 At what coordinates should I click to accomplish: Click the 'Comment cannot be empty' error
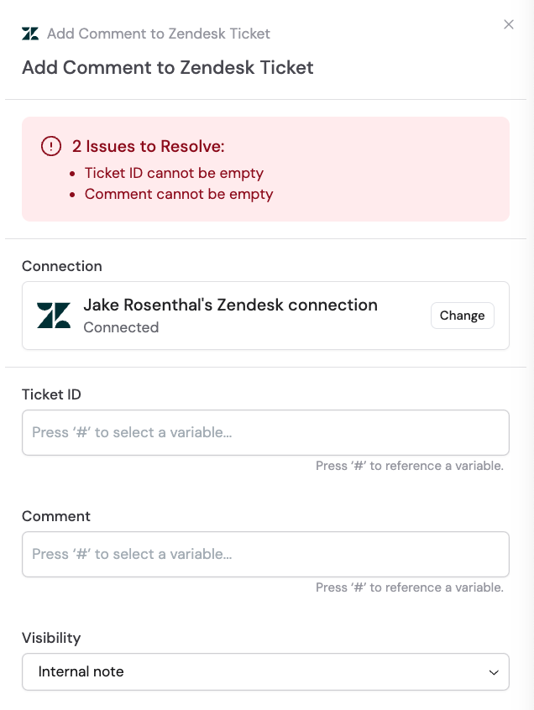pos(178,194)
